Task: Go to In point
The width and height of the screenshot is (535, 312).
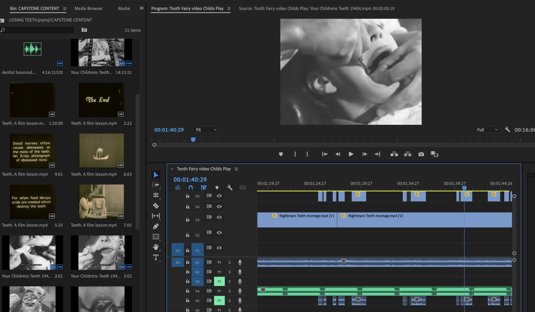Action: click(325, 154)
